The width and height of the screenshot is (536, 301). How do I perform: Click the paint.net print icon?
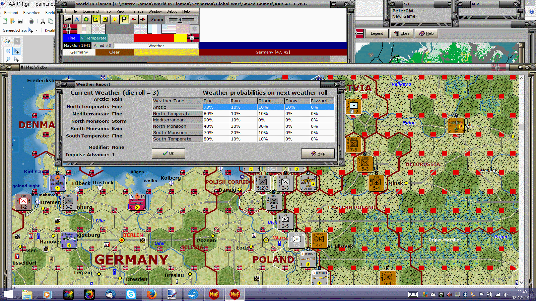click(x=31, y=21)
